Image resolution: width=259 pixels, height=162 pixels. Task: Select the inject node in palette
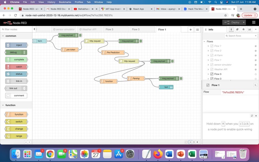click(16, 45)
